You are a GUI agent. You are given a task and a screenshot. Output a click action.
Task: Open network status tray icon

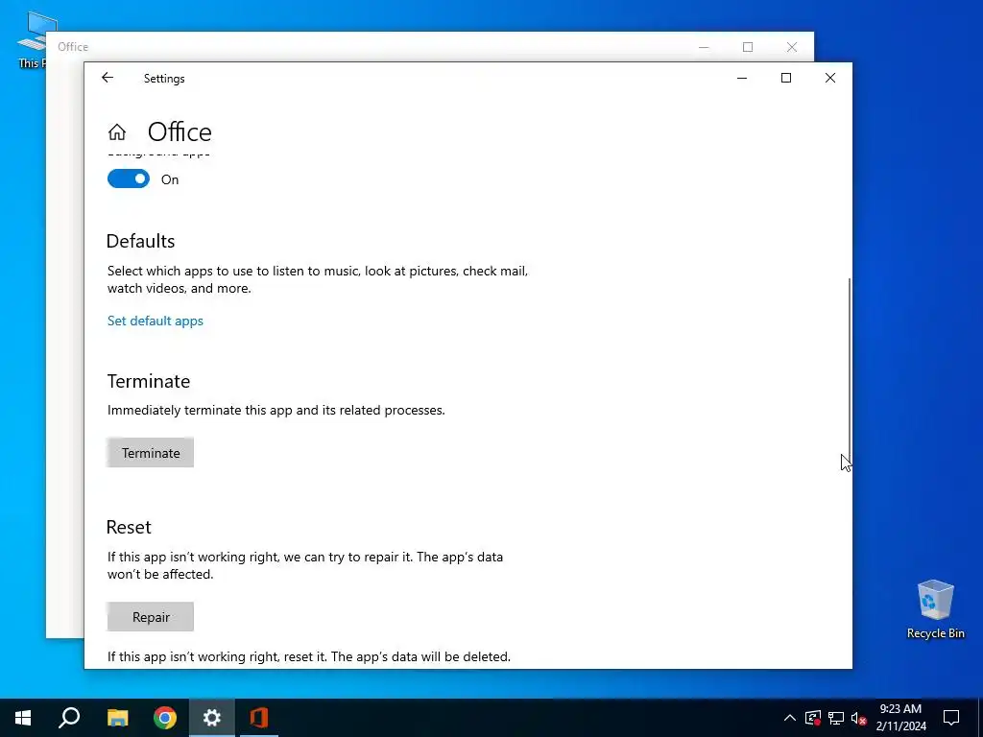(x=836, y=718)
